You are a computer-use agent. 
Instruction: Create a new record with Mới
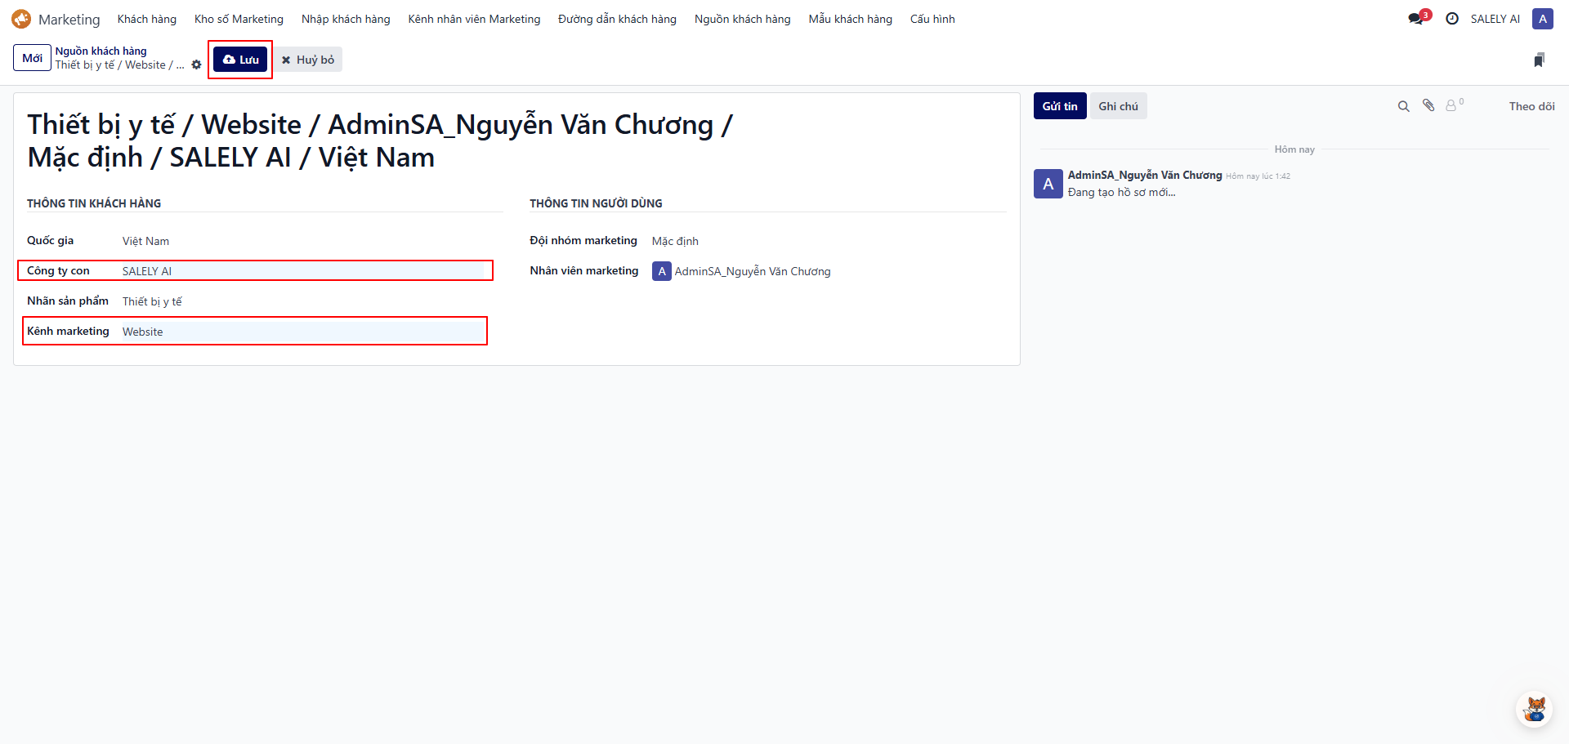tap(32, 58)
